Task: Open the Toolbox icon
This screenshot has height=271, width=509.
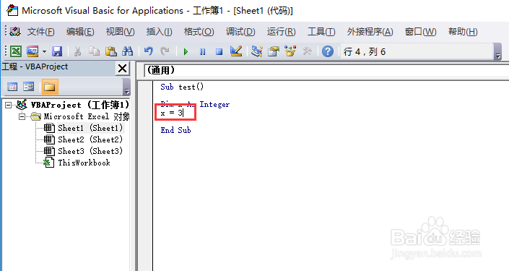Action: click(307, 51)
